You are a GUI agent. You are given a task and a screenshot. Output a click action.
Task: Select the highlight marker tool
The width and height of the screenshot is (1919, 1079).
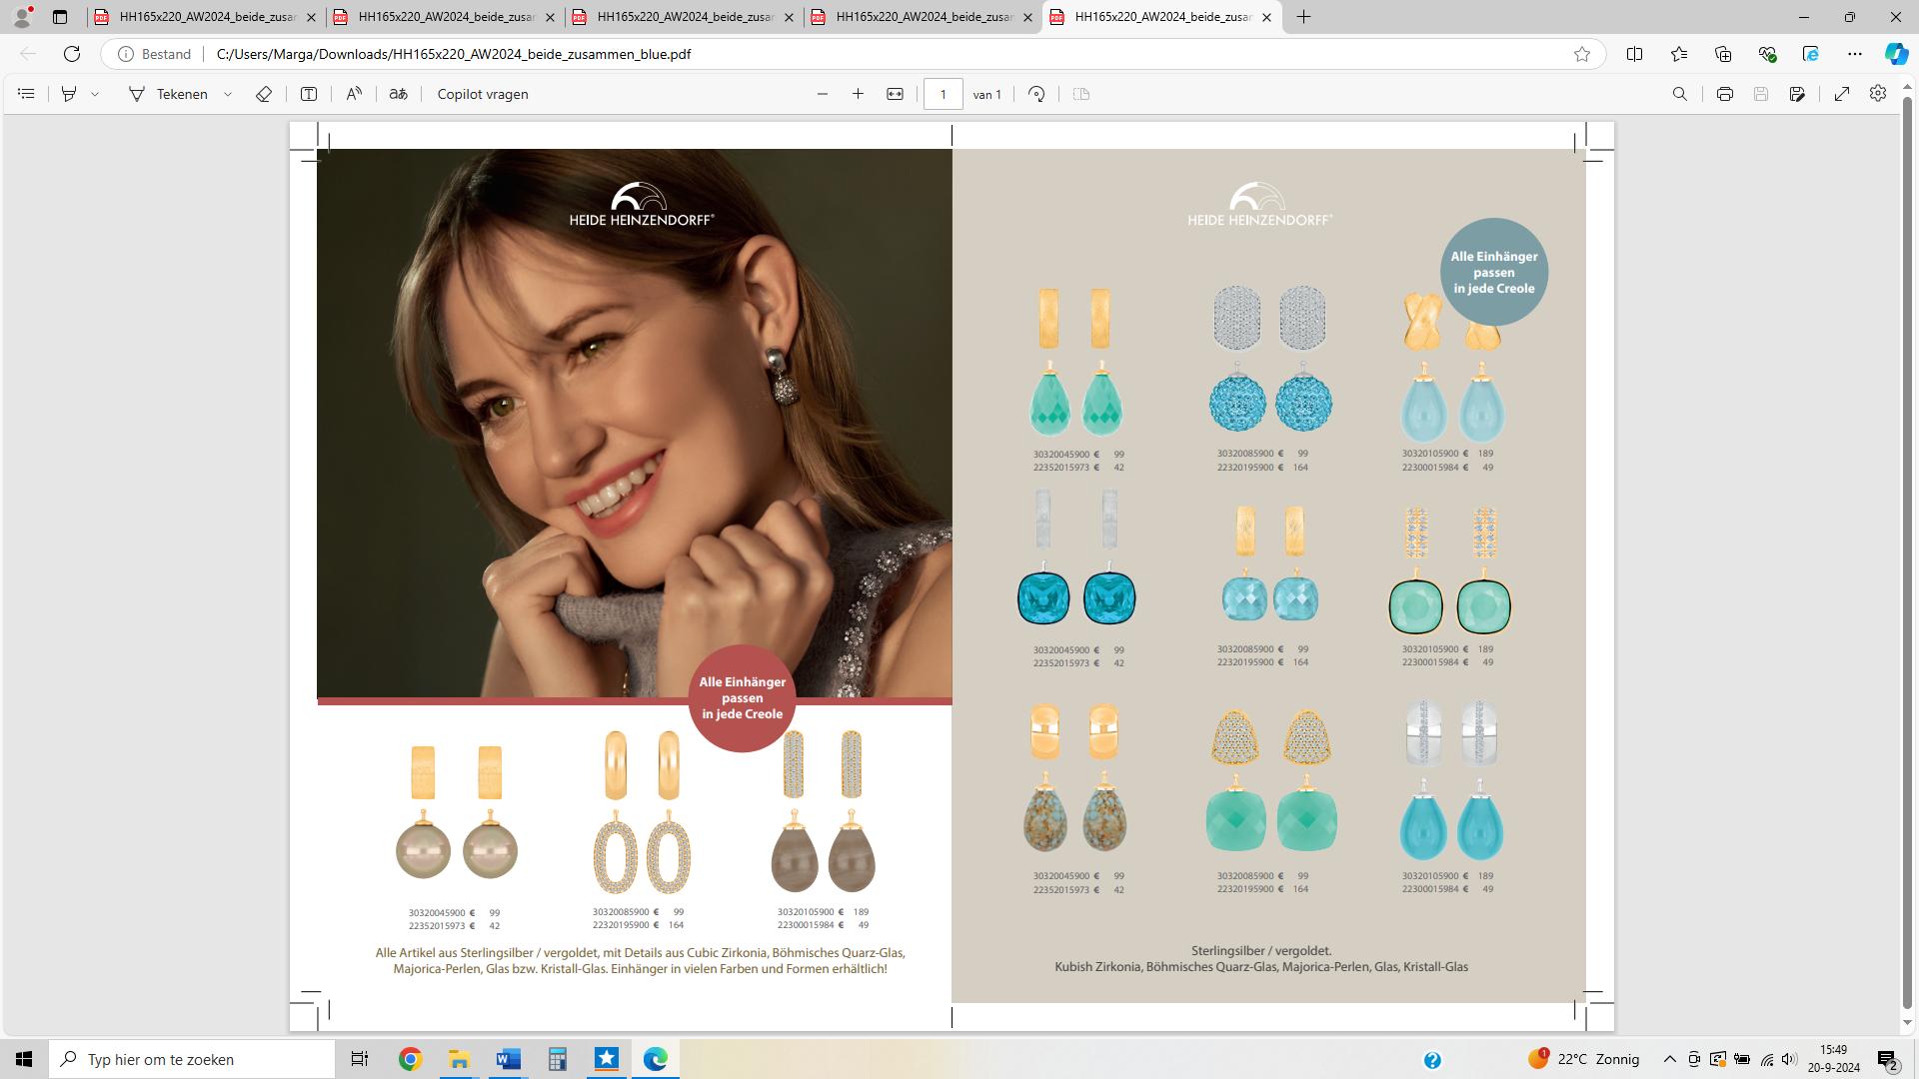point(69,94)
